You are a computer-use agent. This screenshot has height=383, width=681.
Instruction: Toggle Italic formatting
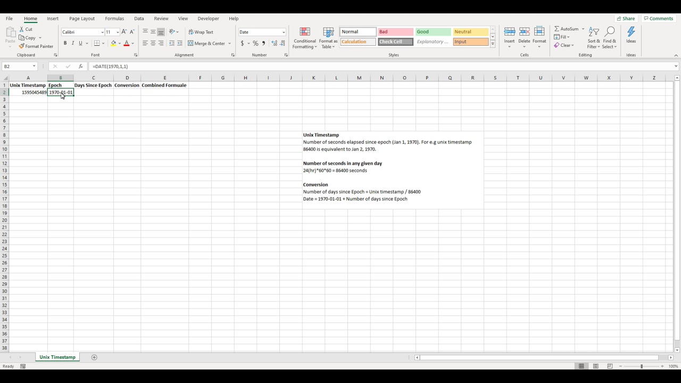click(x=72, y=43)
